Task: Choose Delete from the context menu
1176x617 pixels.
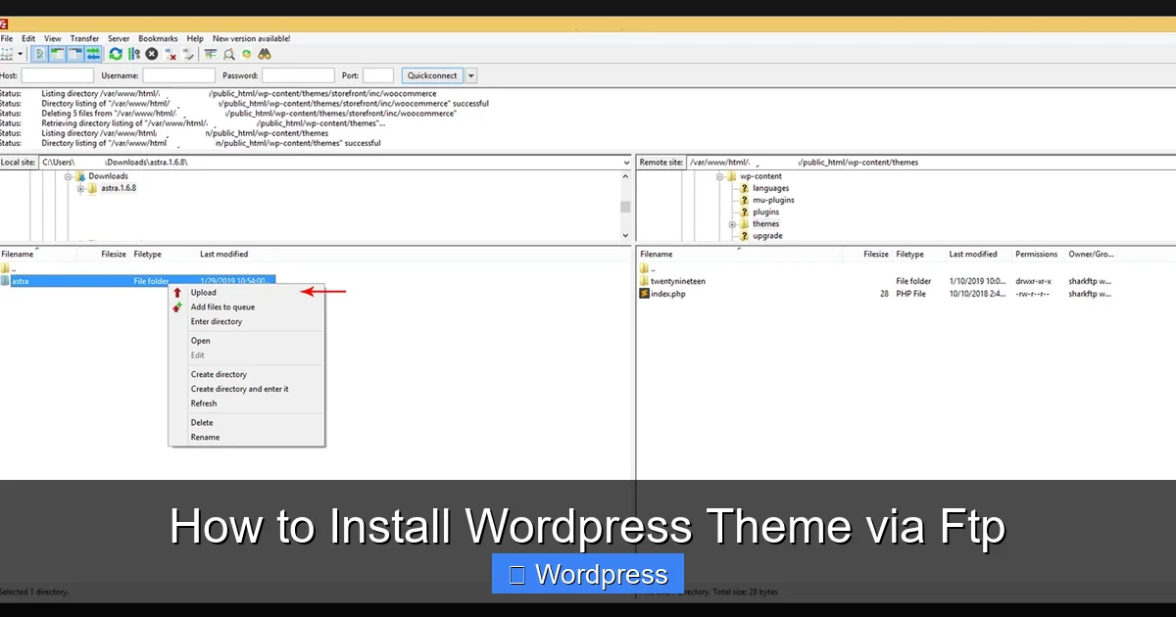Action: coord(246,422)
